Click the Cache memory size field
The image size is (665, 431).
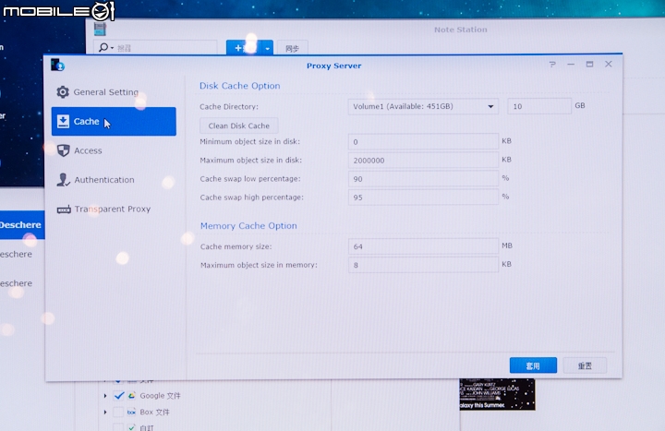point(423,246)
